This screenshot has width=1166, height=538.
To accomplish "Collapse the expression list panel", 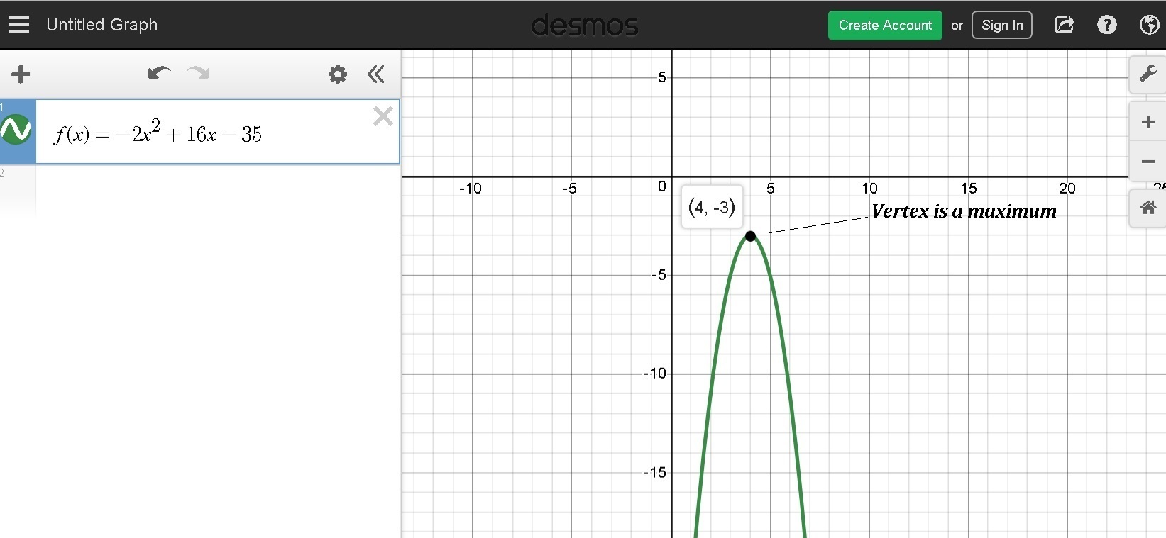I will (376, 74).
